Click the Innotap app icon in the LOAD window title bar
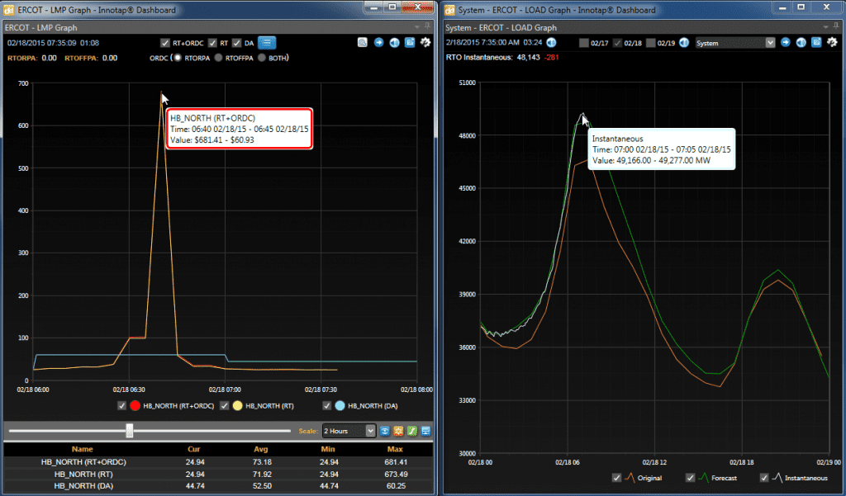The image size is (846, 496). [x=449, y=10]
